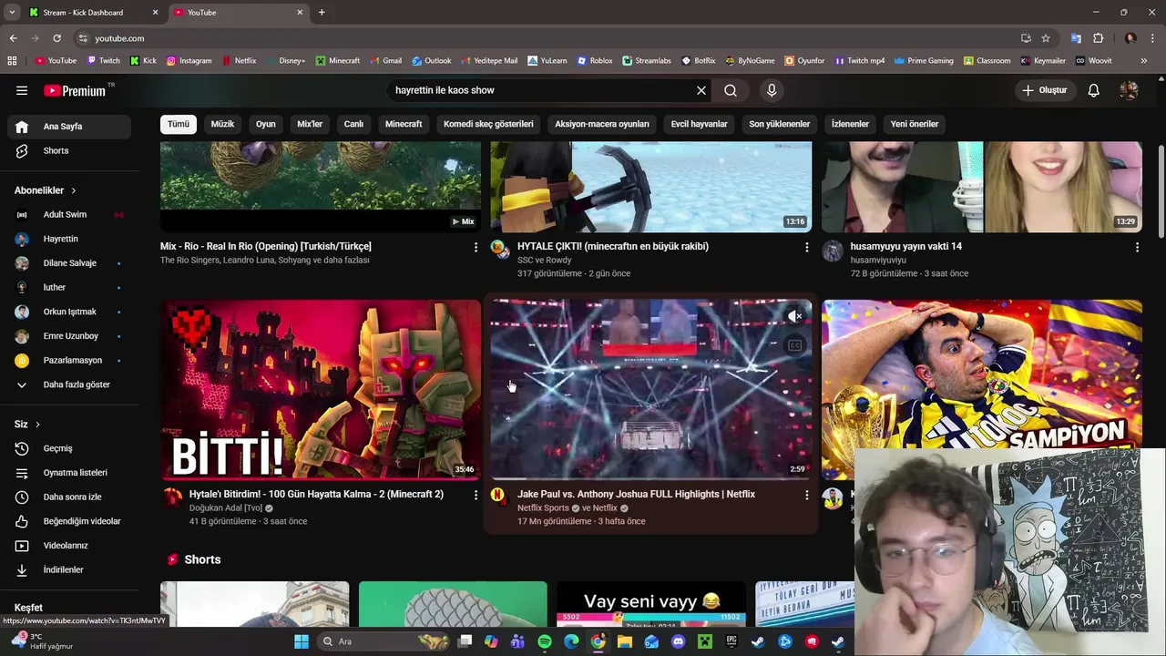Select the Minecraft filter chip
1166x656 pixels.
[x=404, y=124]
